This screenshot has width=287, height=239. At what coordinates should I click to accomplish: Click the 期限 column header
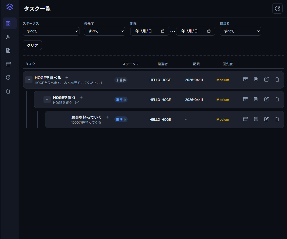pyautogui.click(x=196, y=64)
